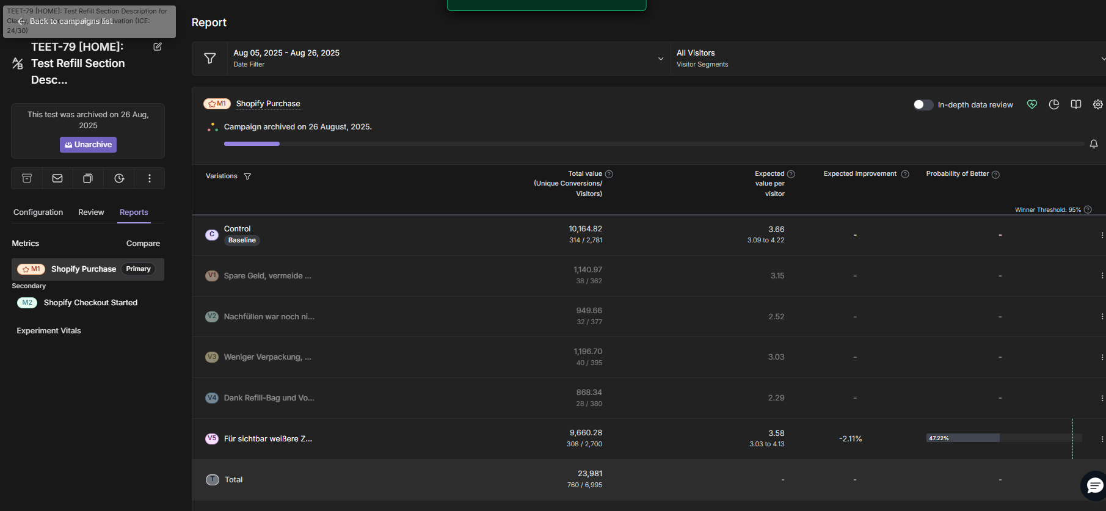Open V1 row three-dot menu

(1102, 276)
